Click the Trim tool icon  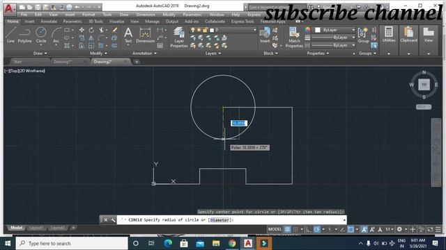tap(101, 30)
